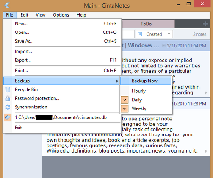Open the View menu

click(x=41, y=15)
